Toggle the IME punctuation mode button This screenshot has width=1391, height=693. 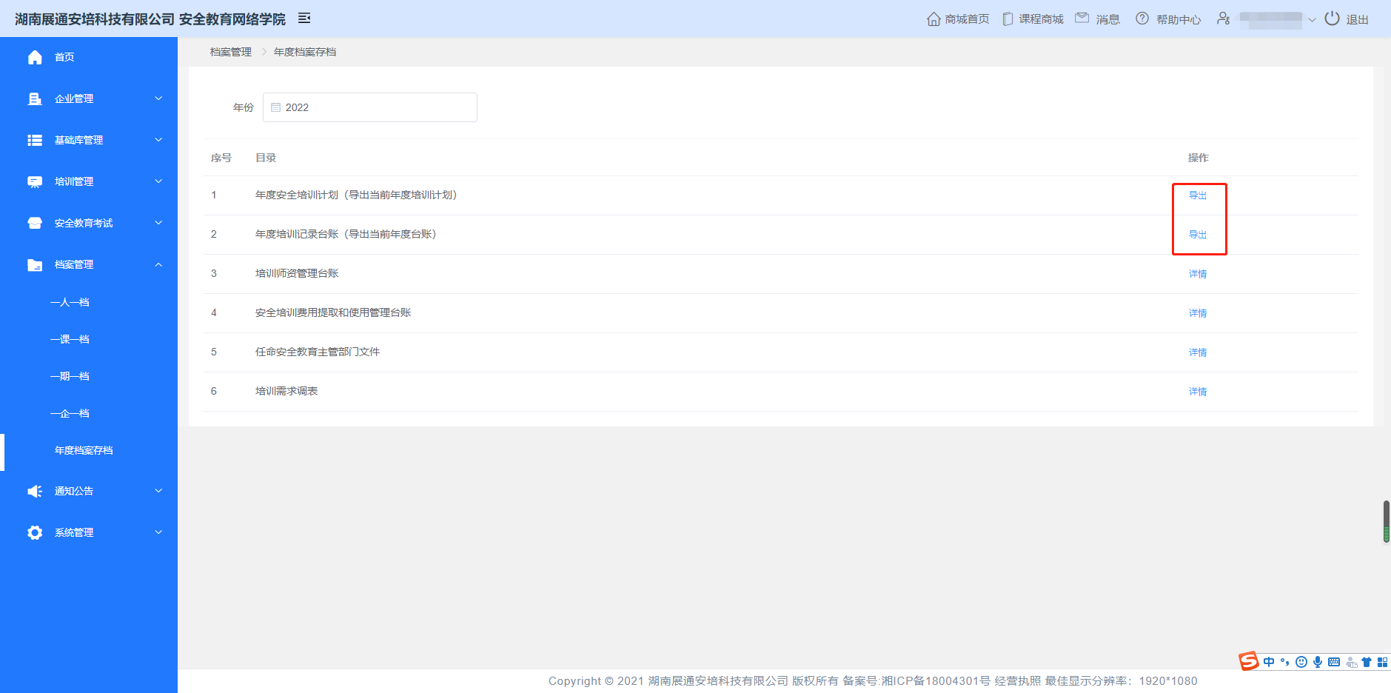[x=1285, y=662]
